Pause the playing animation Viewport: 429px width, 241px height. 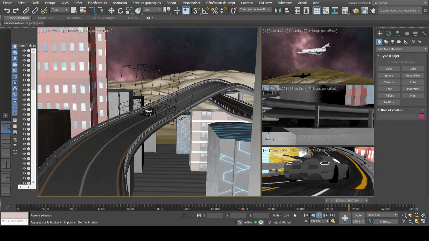(x=319, y=215)
